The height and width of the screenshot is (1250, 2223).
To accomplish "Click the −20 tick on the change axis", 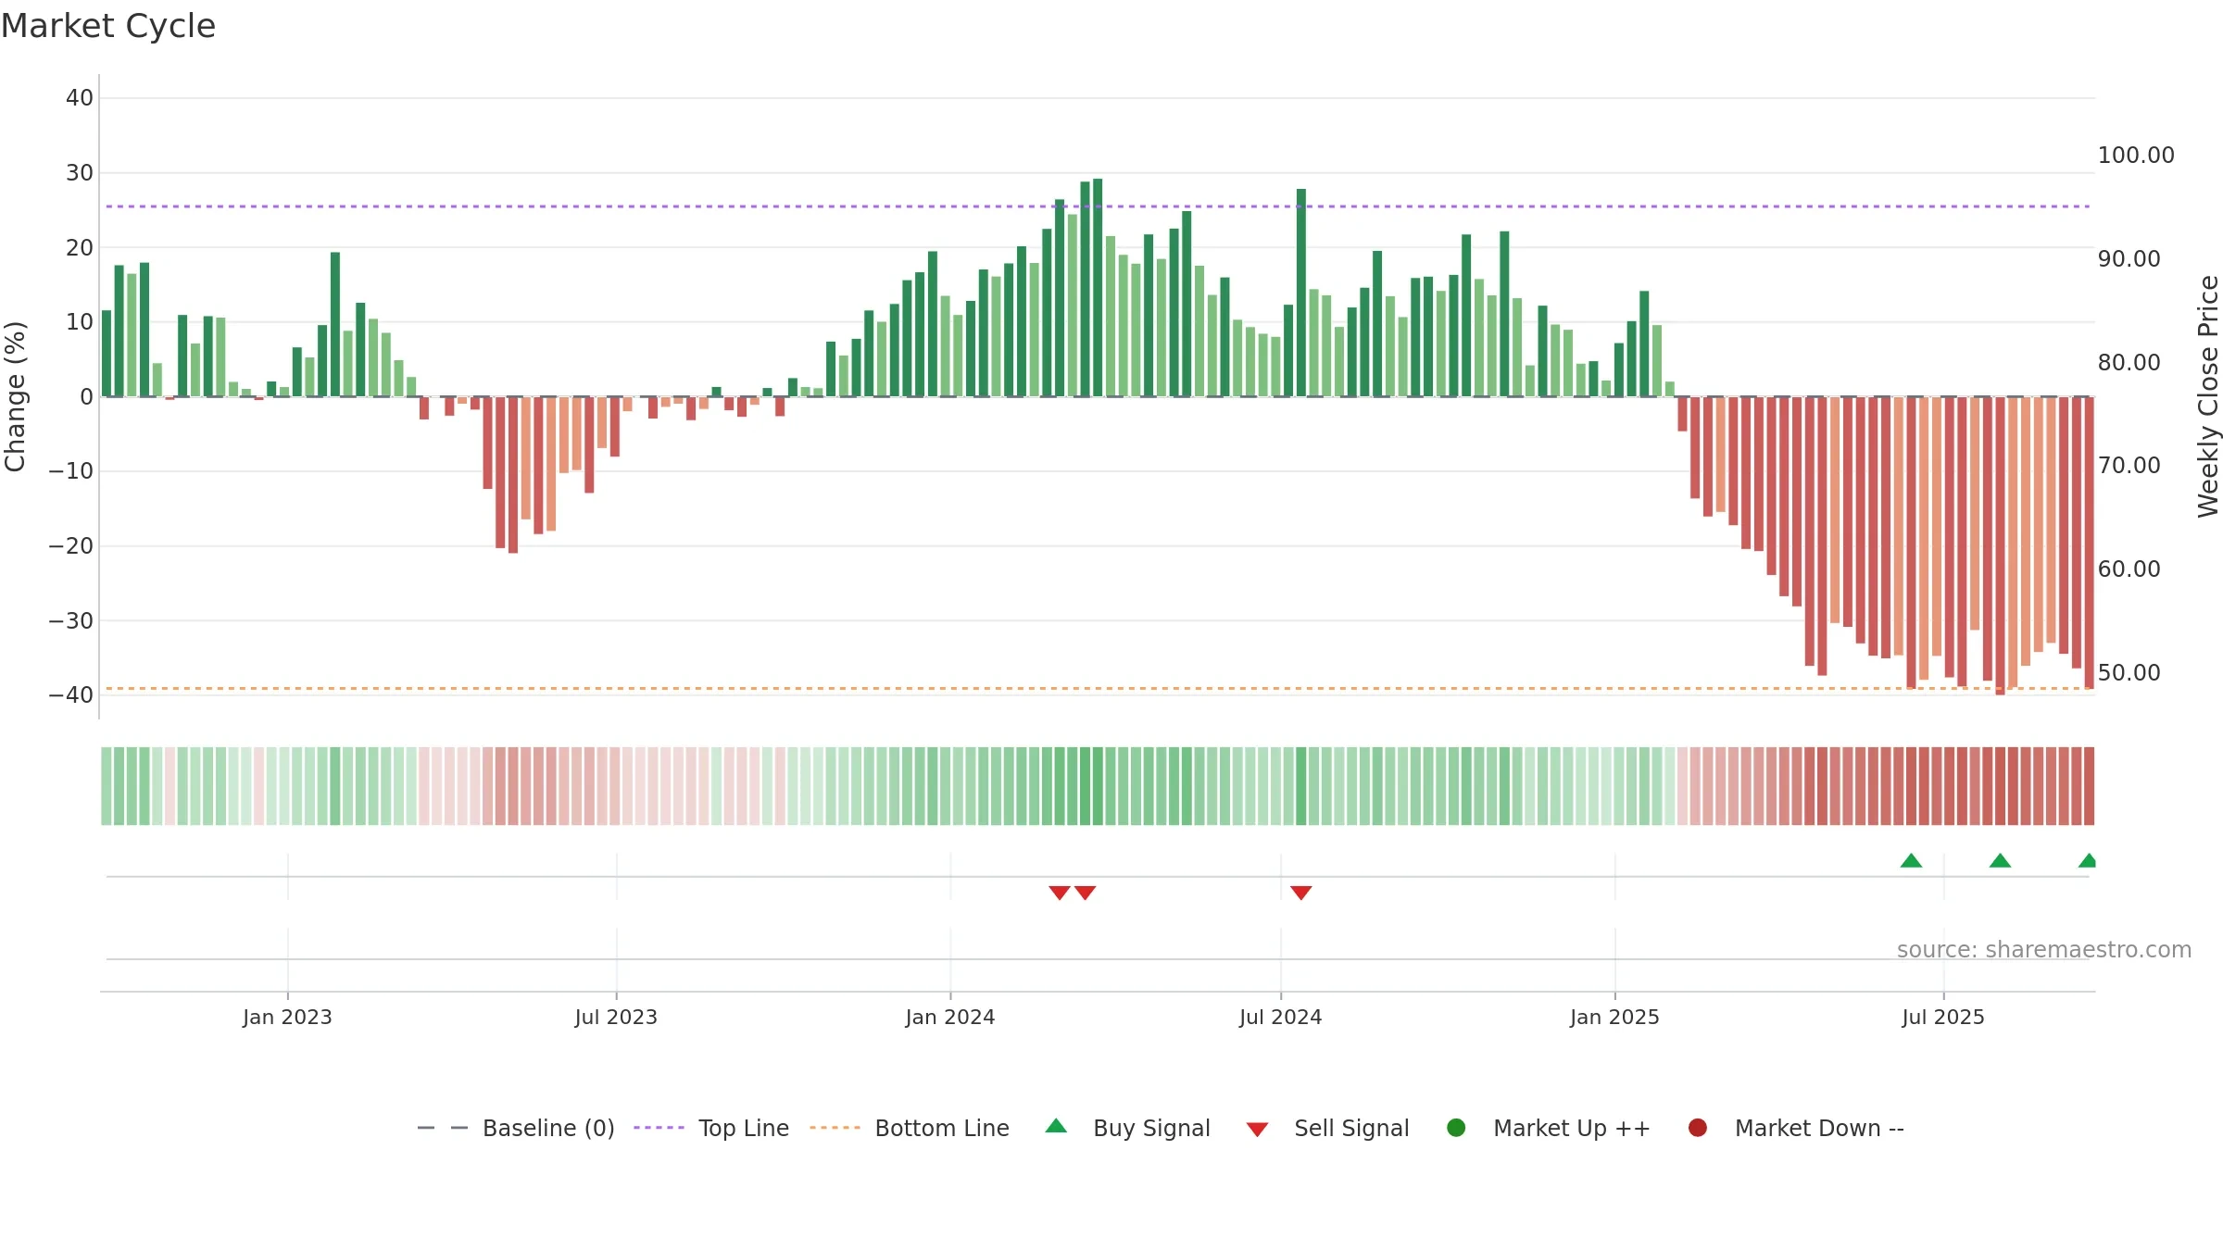I will click(x=71, y=546).
